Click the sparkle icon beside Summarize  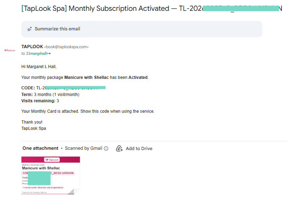tap(30, 29)
